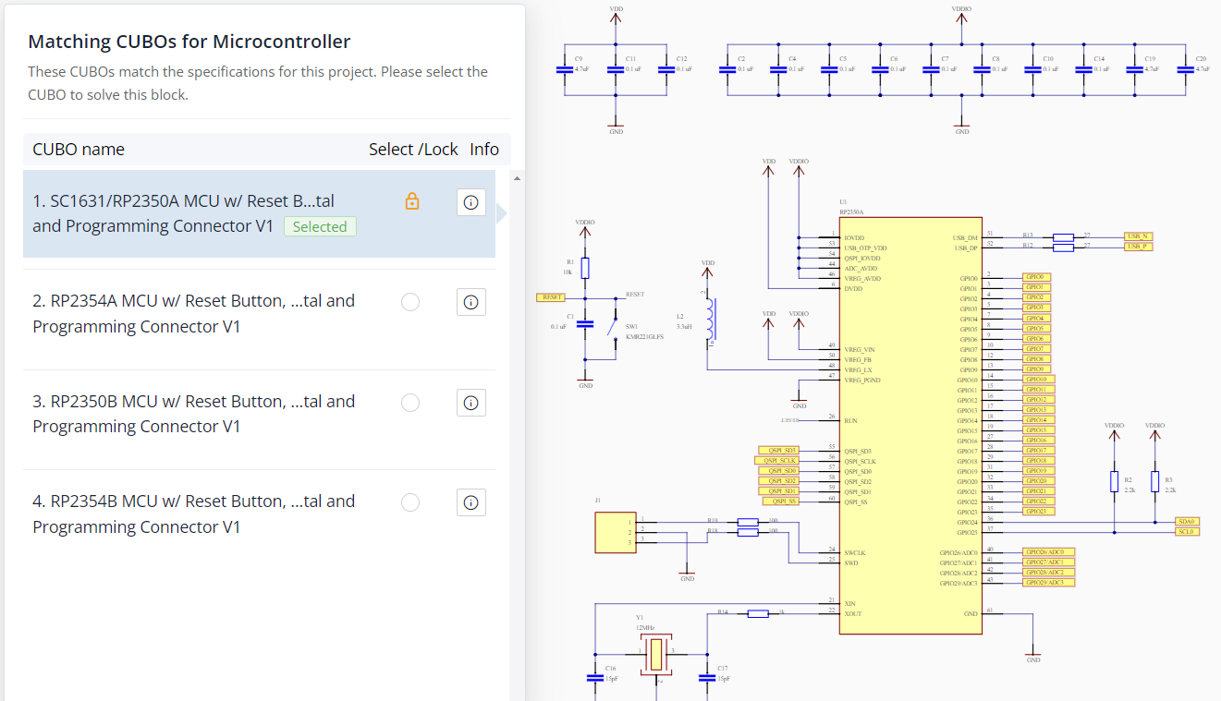Select the RP2354A MCU CUBO radio button
Screen dimensions: 1221x701
click(x=409, y=301)
